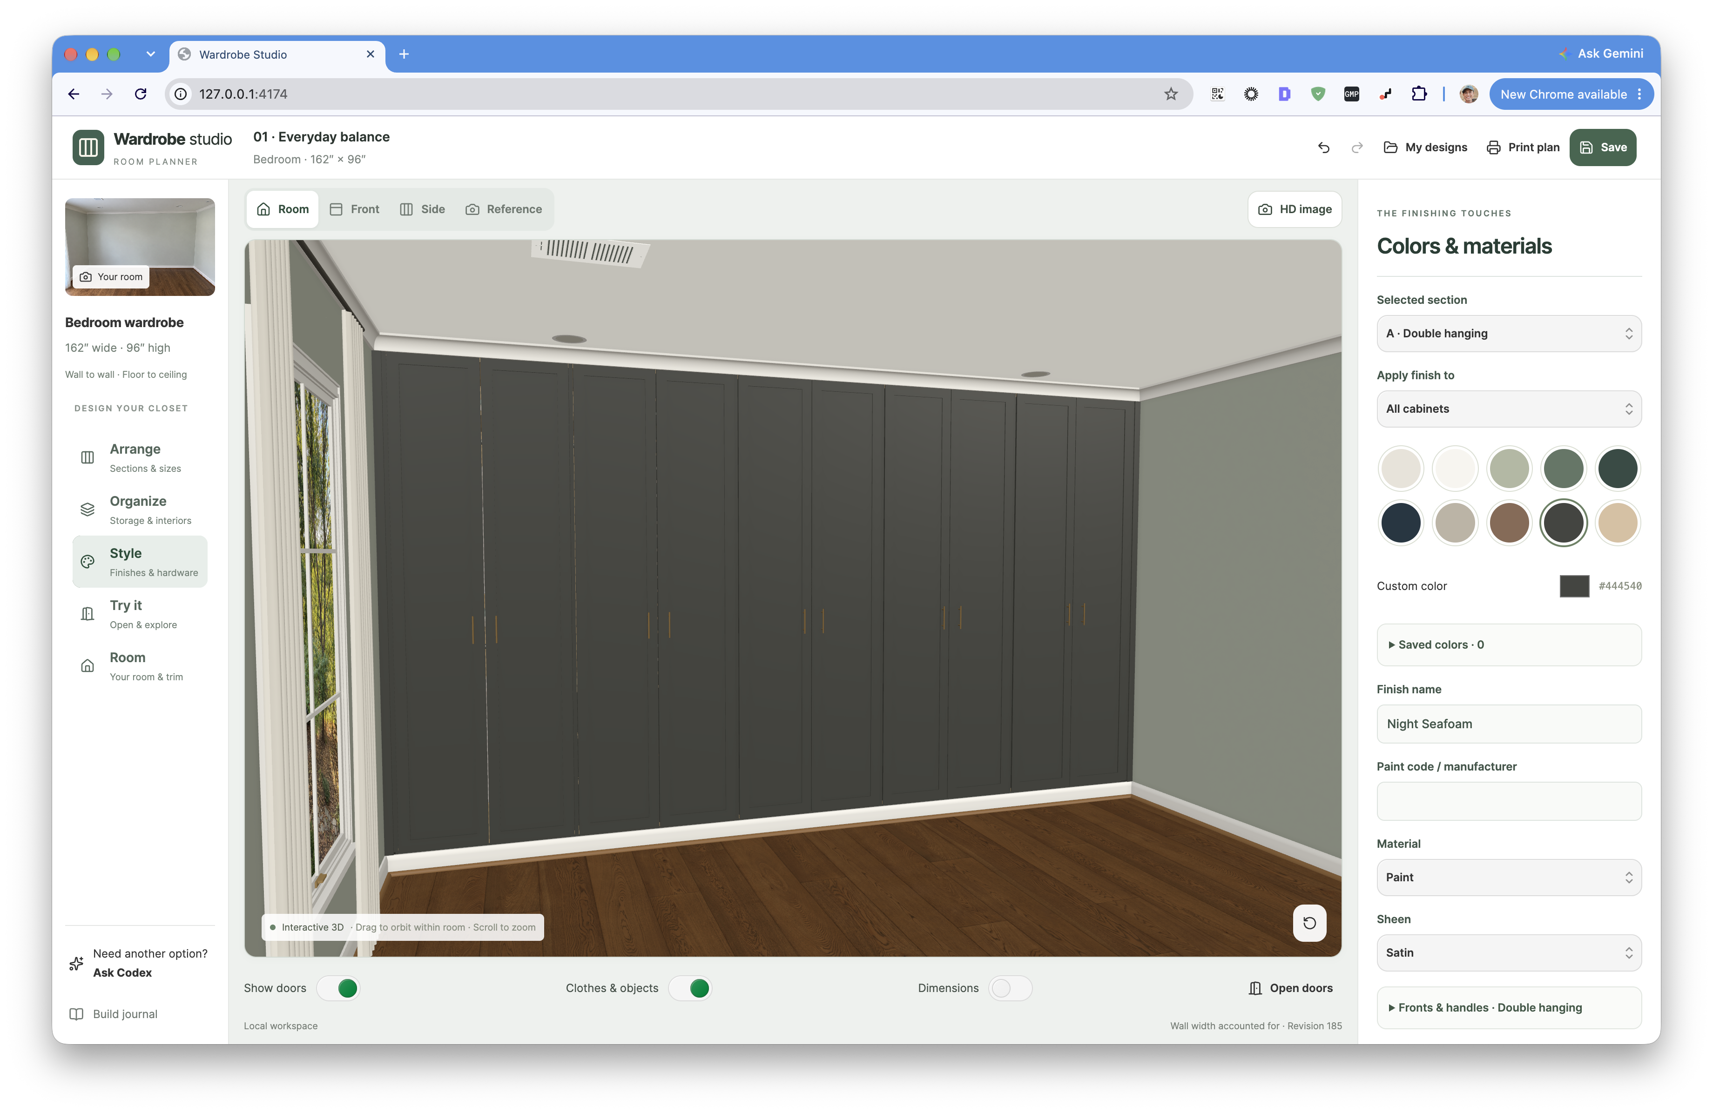Switch to the Reference view tab
The width and height of the screenshot is (1713, 1113).
[x=504, y=209]
